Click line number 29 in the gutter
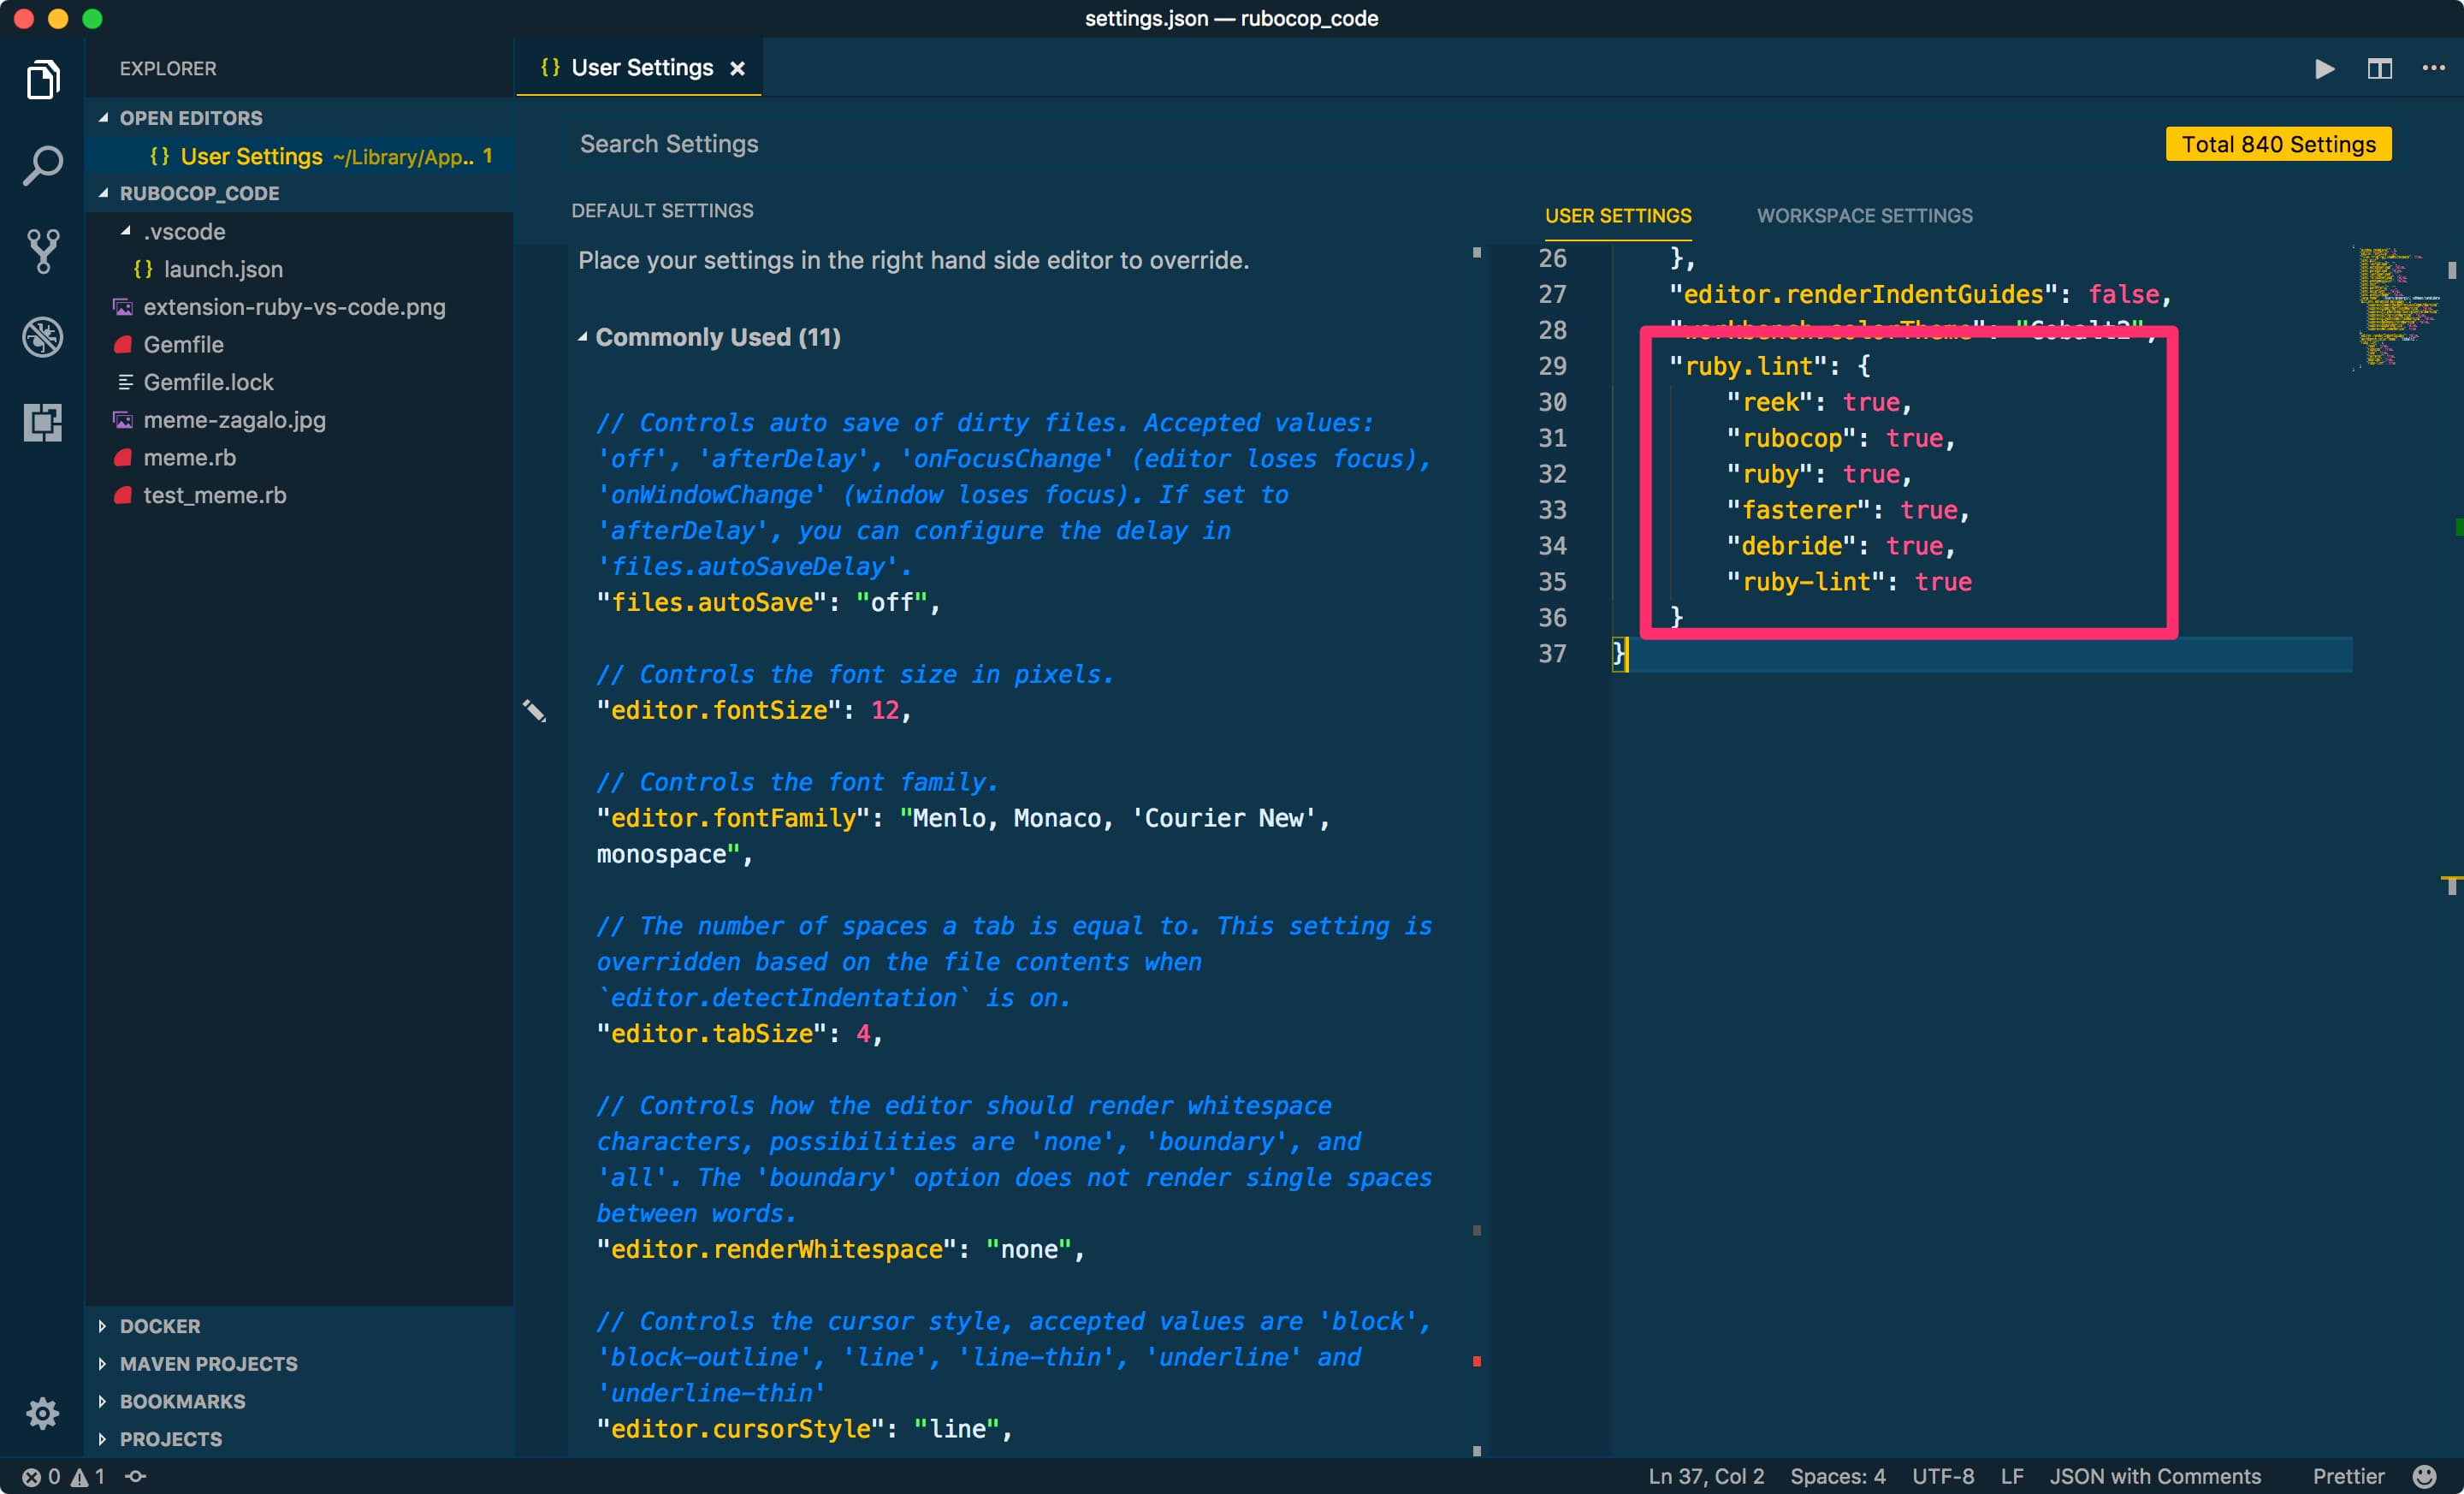The height and width of the screenshot is (1494, 2464). pyautogui.click(x=1552, y=366)
